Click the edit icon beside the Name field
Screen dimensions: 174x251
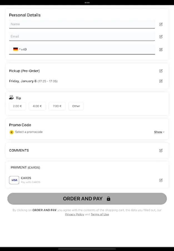pyautogui.click(x=161, y=24)
